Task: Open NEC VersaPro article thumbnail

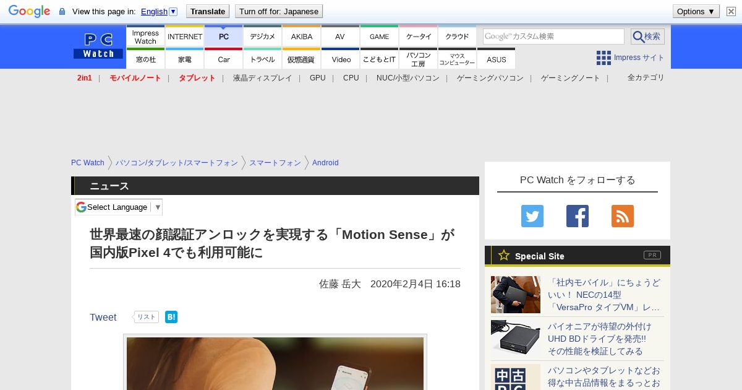Action: (x=516, y=295)
